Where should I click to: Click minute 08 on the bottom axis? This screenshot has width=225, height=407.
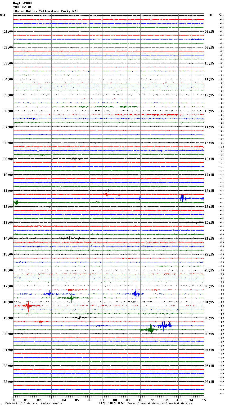pyautogui.click(x=115, y=400)
